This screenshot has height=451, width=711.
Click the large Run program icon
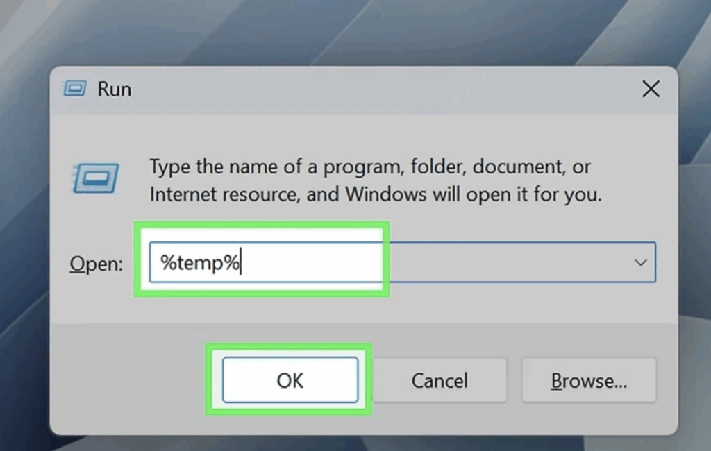pyautogui.click(x=95, y=178)
